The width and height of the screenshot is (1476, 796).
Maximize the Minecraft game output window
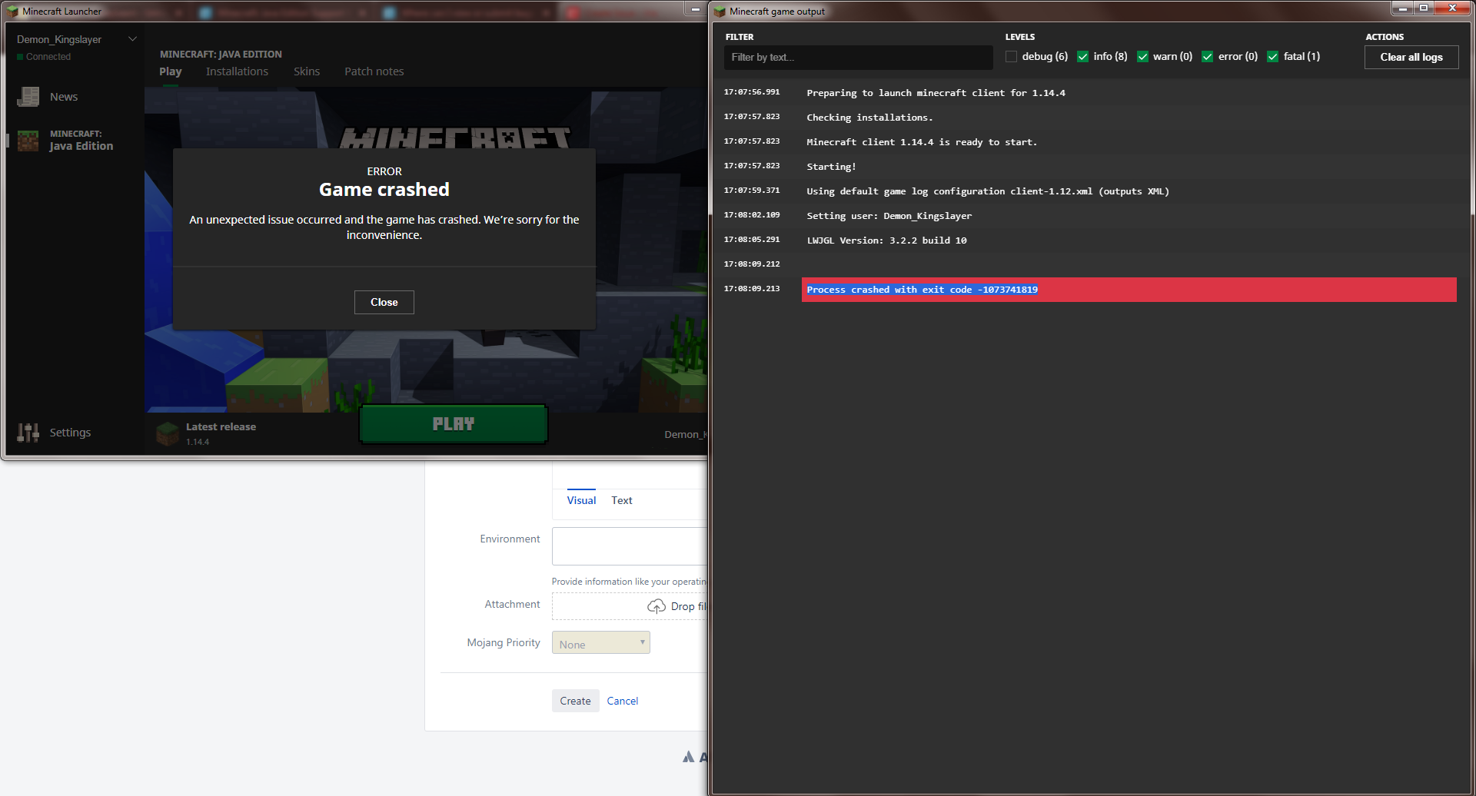(1424, 8)
